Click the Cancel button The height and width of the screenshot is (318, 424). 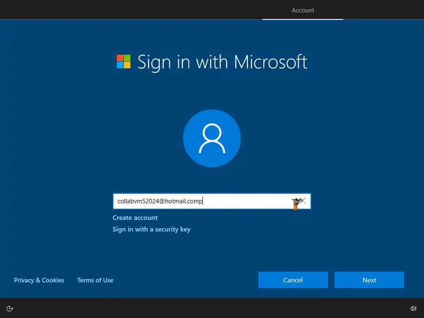[293, 280]
